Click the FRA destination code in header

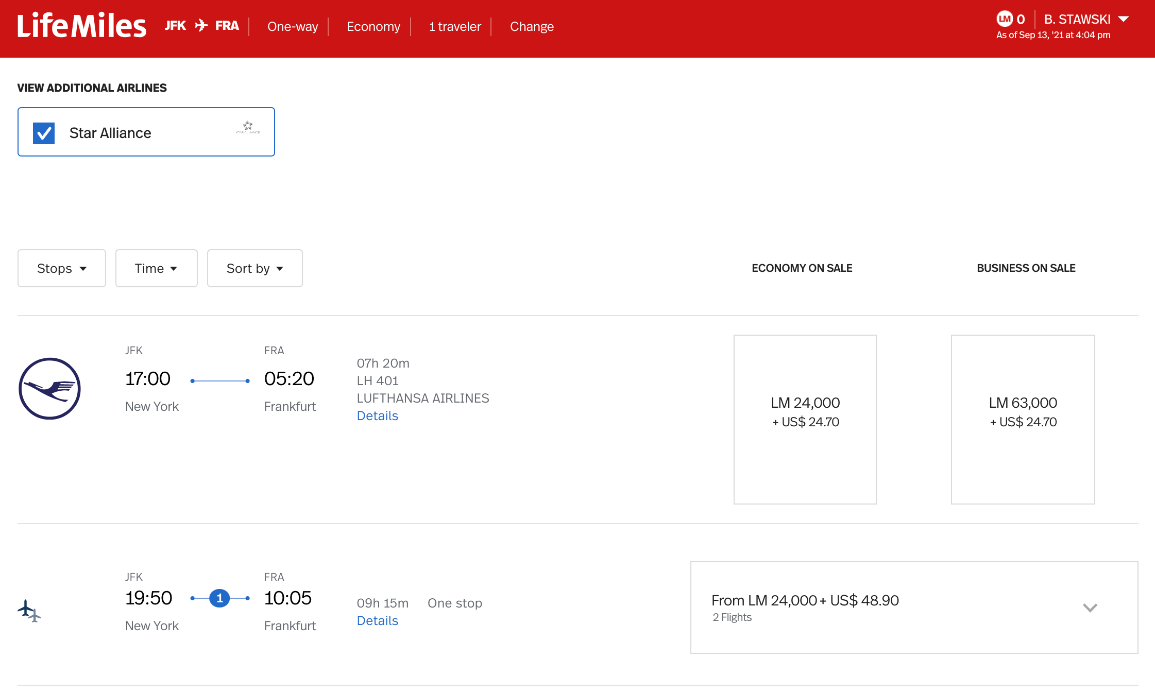pos(227,26)
